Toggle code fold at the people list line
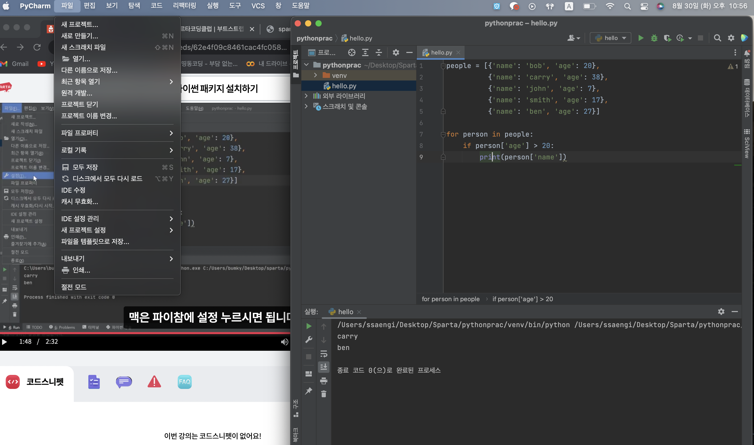The width and height of the screenshot is (754, 445). 443,66
